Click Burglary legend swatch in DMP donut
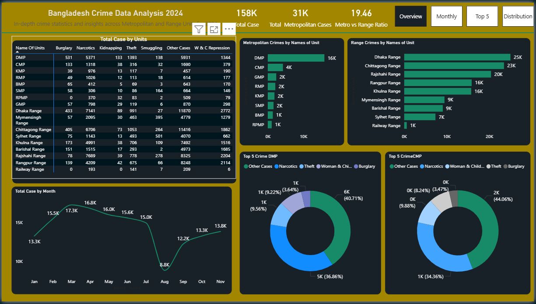 (x=356, y=166)
